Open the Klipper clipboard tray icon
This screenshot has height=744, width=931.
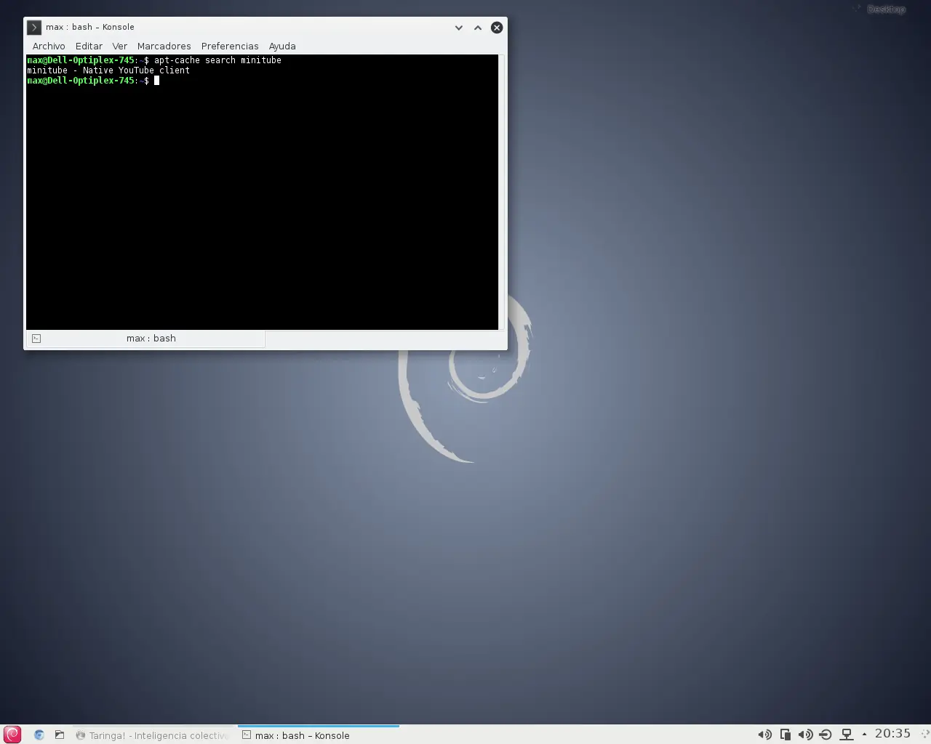(x=785, y=735)
